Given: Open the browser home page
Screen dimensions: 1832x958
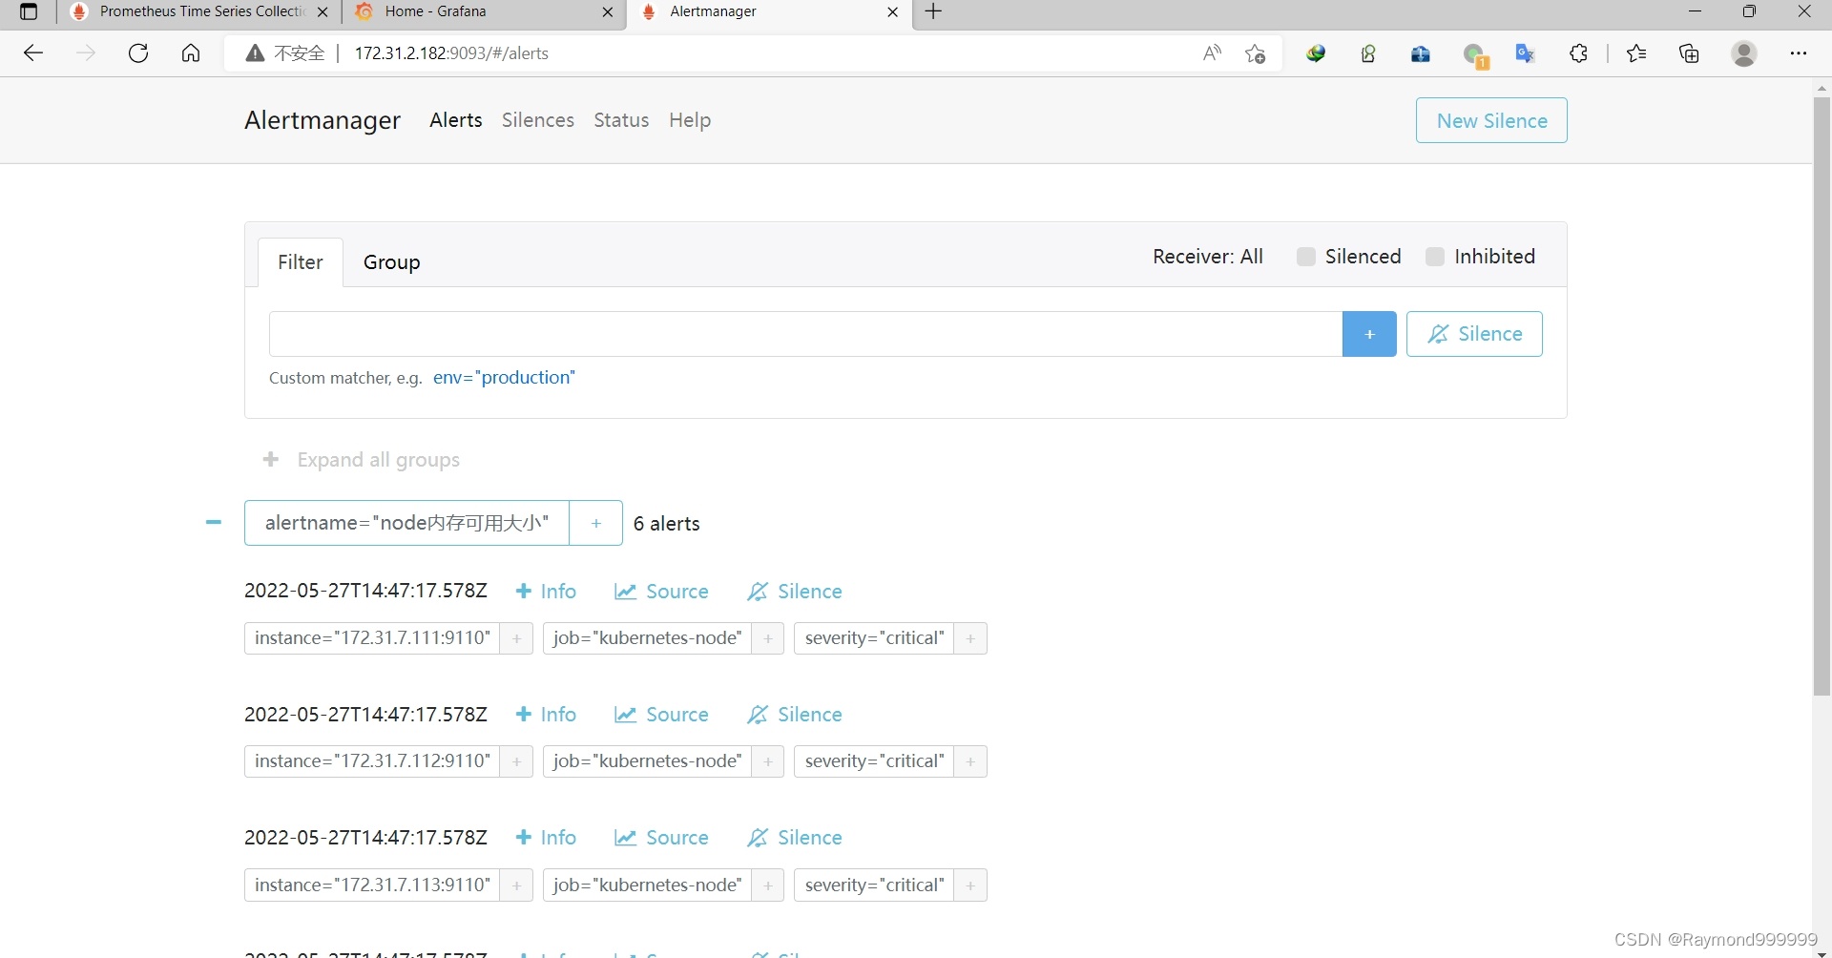Looking at the screenshot, I should [x=191, y=53].
